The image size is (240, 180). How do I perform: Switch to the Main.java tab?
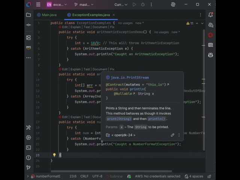coord(47,15)
